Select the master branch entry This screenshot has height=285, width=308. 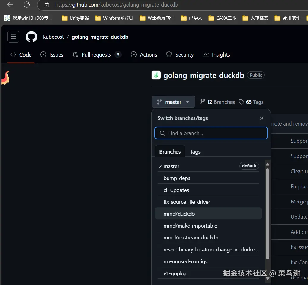pyautogui.click(x=208, y=166)
